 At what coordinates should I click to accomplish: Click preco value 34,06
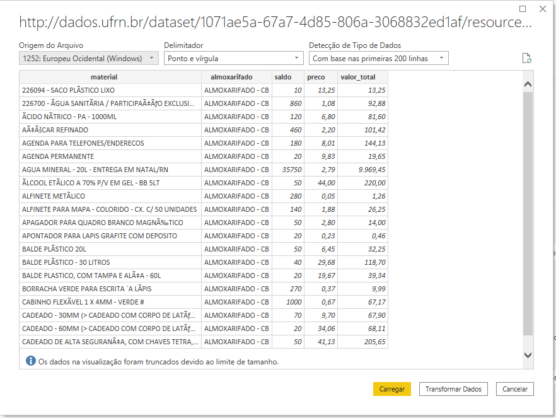coord(321,328)
